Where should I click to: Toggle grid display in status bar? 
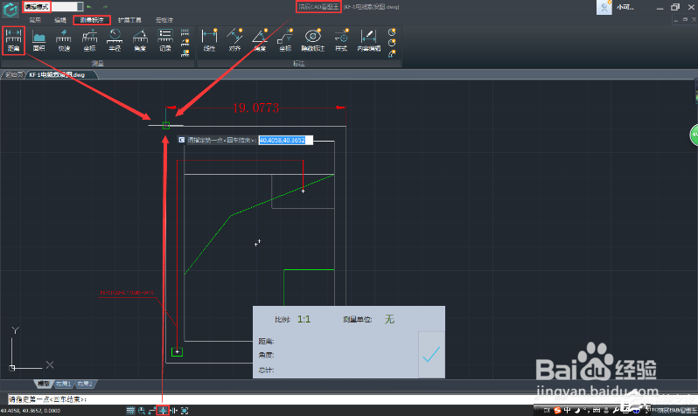point(130,411)
